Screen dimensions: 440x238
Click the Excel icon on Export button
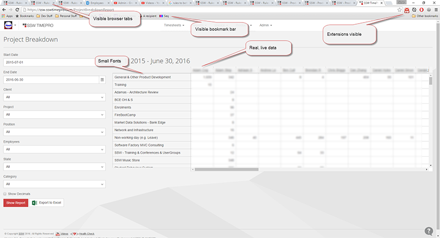(34, 203)
